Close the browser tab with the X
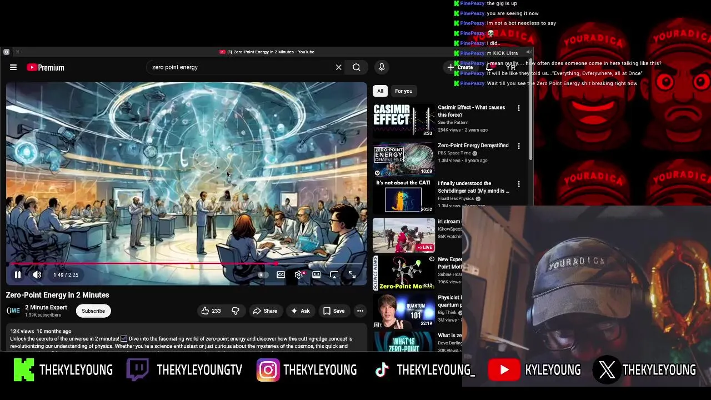This screenshot has width=711, height=400. pyautogui.click(x=17, y=52)
